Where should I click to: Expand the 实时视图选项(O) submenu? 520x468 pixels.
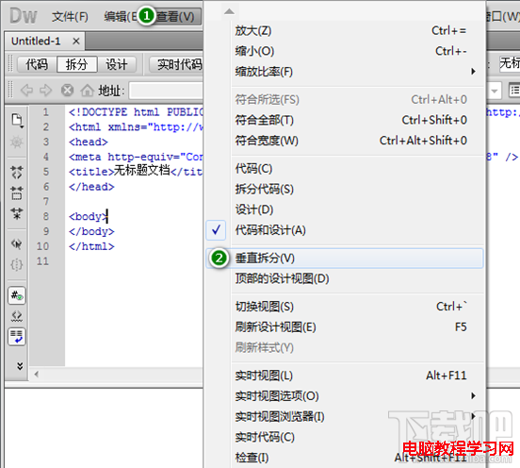click(345, 396)
